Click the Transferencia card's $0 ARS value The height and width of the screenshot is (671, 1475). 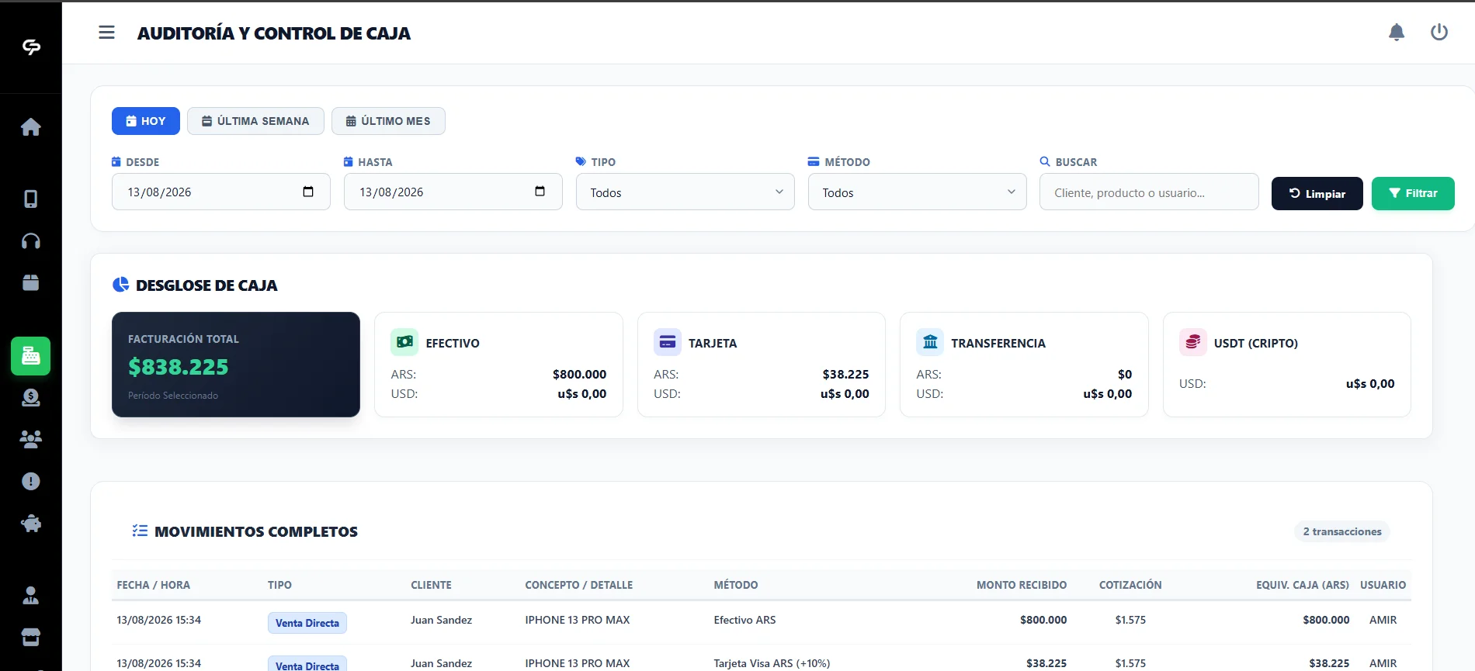click(1125, 374)
